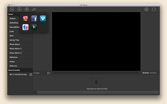Share to Facebook via its icon
Viewport: 167px width, 104px height.
point(34,19)
